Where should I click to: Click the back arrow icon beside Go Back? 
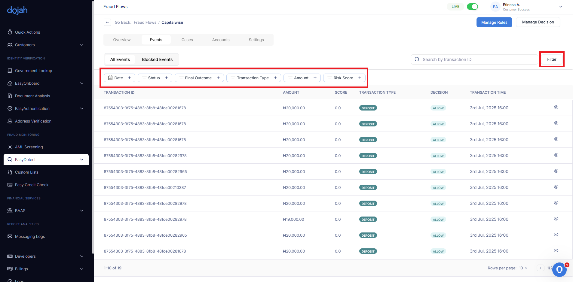[x=107, y=22]
